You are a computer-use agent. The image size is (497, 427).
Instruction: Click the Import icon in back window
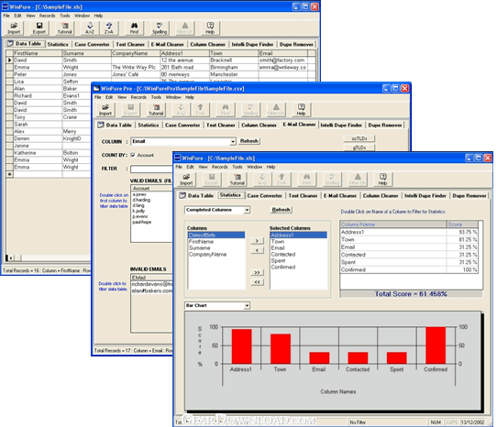click(14, 27)
